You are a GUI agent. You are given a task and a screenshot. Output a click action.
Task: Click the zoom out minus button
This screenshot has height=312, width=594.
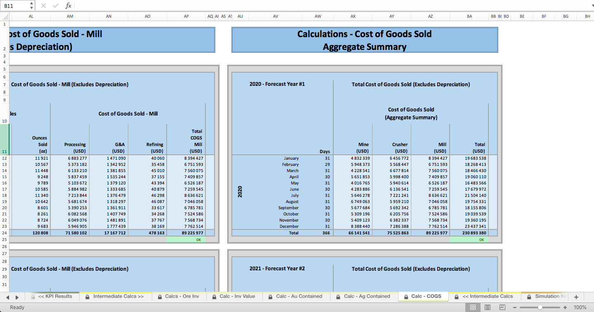[514, 307]
